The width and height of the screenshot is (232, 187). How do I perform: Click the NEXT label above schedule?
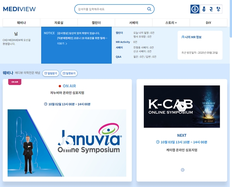(x=182, y=135)
